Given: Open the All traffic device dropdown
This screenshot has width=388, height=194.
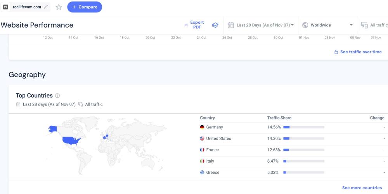Looking at the screenshot, I should tap(378, 25).
